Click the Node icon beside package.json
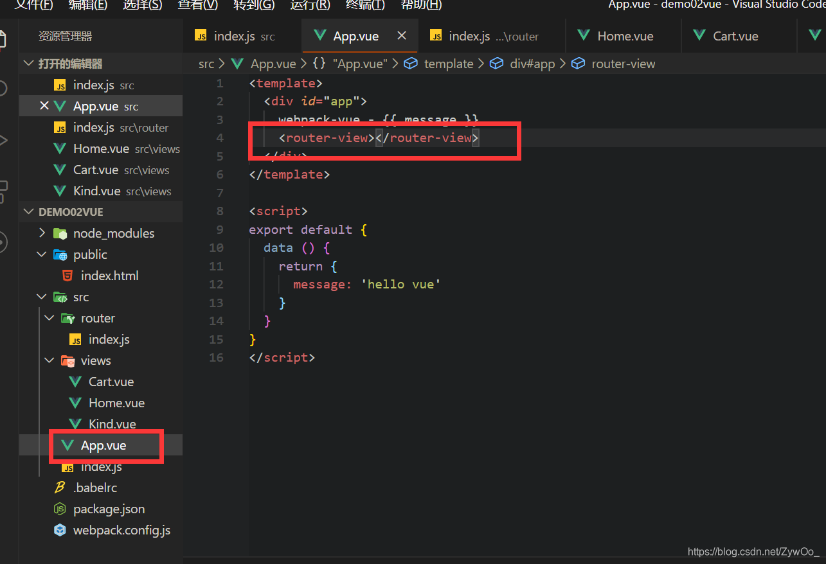826x564 pixels. [60, 509]
